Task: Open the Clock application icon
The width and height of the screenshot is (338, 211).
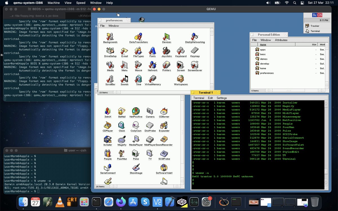Action: [x=122, y=125]
